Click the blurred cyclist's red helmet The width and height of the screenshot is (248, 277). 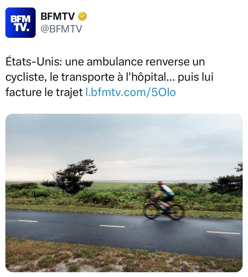(x=160, y=183)
